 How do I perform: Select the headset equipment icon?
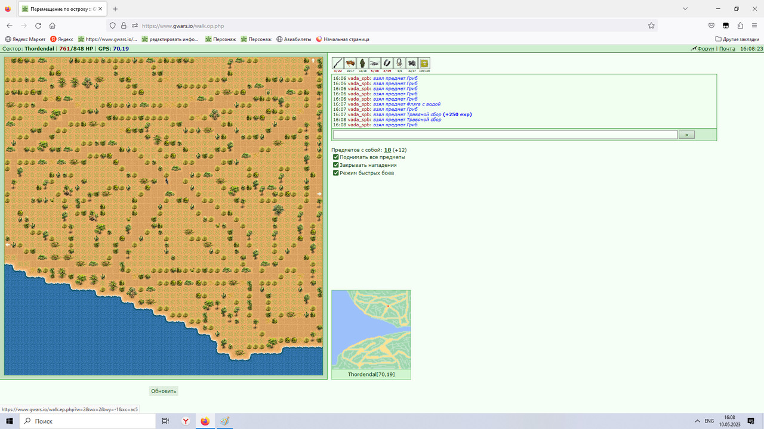coord(399,63)
